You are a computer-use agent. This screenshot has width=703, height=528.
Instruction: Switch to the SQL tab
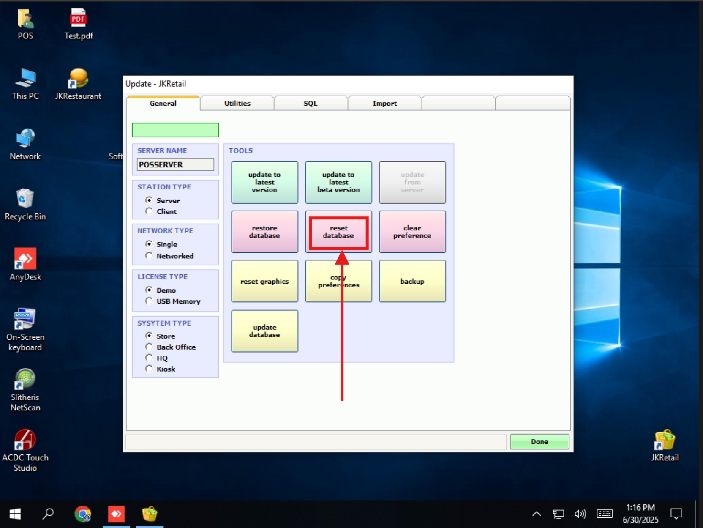click(x=311, y=103)
